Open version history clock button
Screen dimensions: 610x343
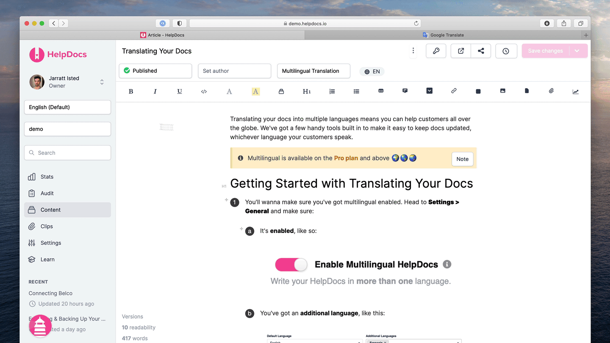pyautogui.click(x=506, y=51)
